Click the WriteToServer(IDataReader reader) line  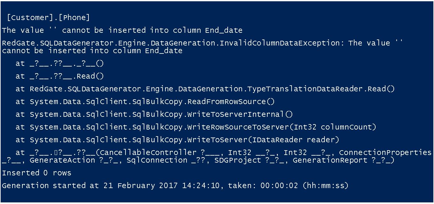177,140
